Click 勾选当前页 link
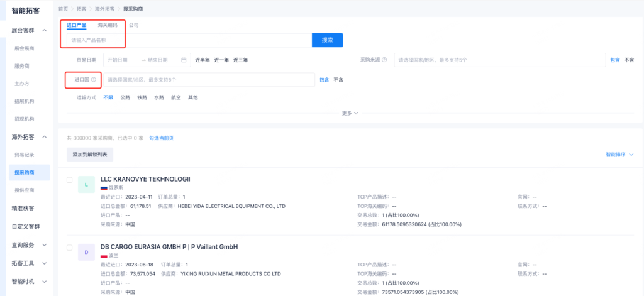Viewport: 644px width, 296px height. tap(162, 138)
